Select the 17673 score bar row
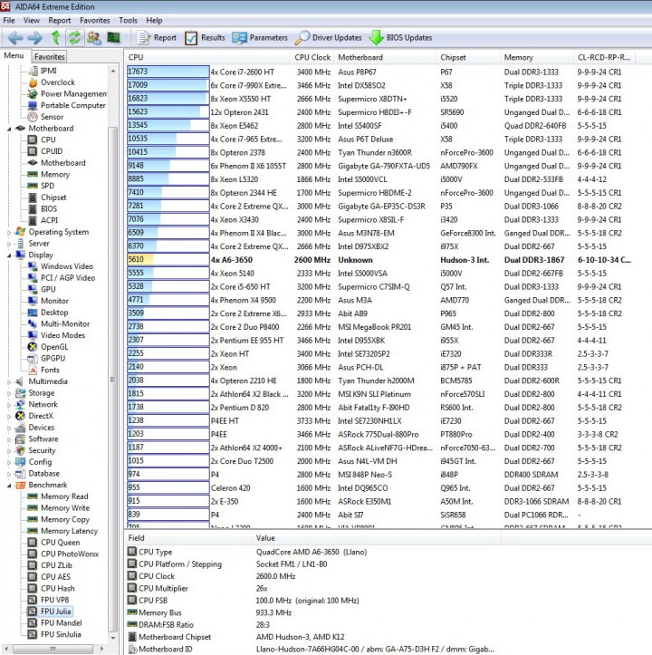This screenshot has width=652, height=655. click(168, 72)
